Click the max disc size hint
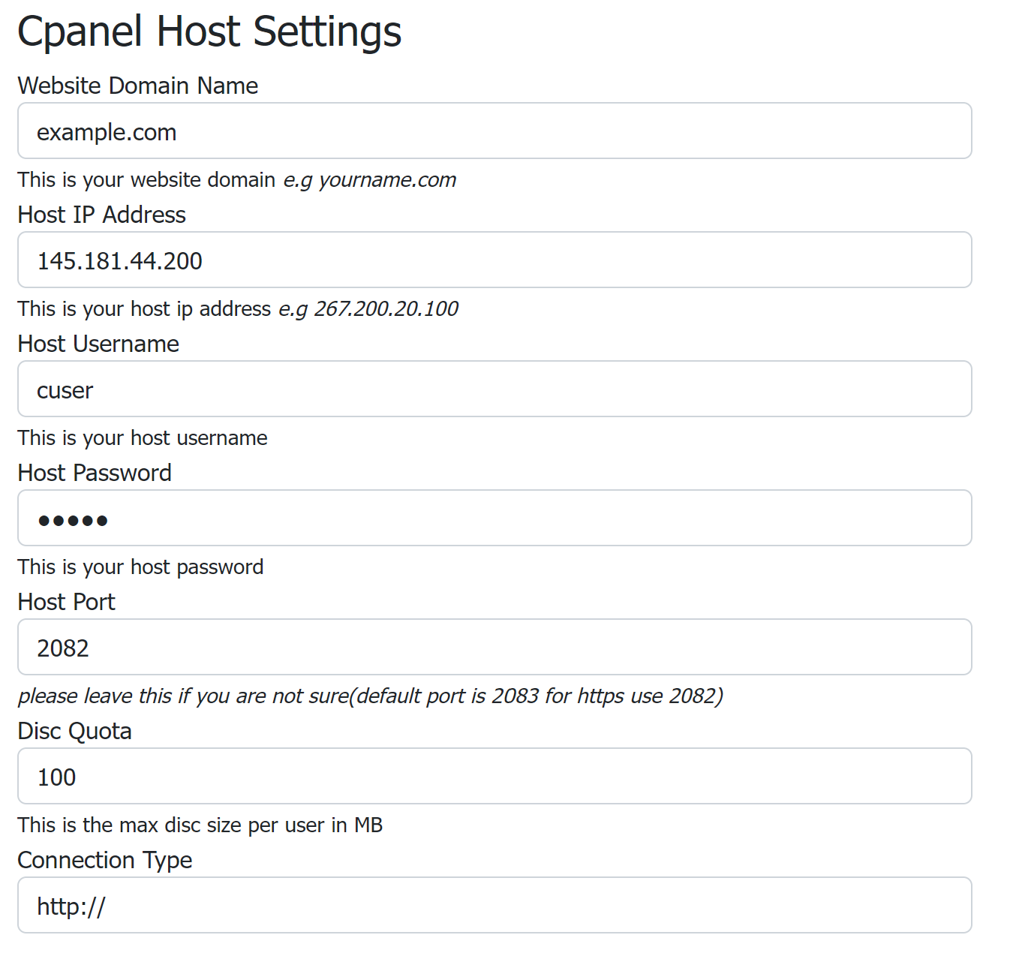Viewport: 1016px width, 962px height. tap(200, 825)
